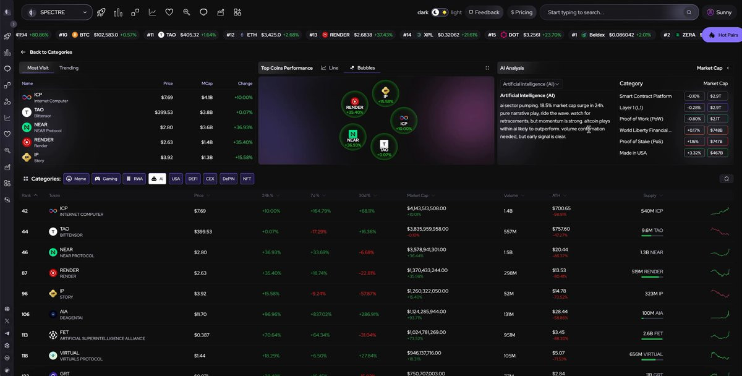Toggle the AI category filter

[157, 179]
